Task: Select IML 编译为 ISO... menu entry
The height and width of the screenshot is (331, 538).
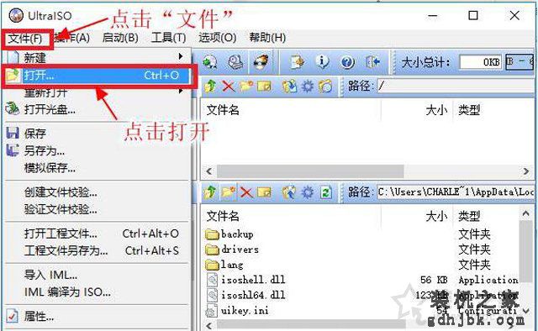Action: [97, 292]
